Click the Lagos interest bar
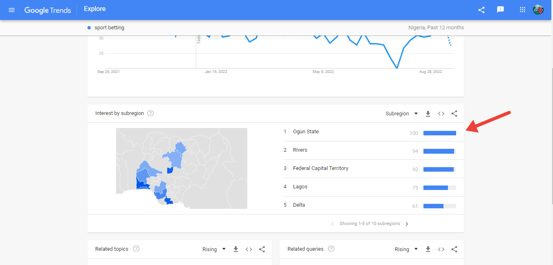This screenshot has height=265, width=553. [x=440, y=188]
